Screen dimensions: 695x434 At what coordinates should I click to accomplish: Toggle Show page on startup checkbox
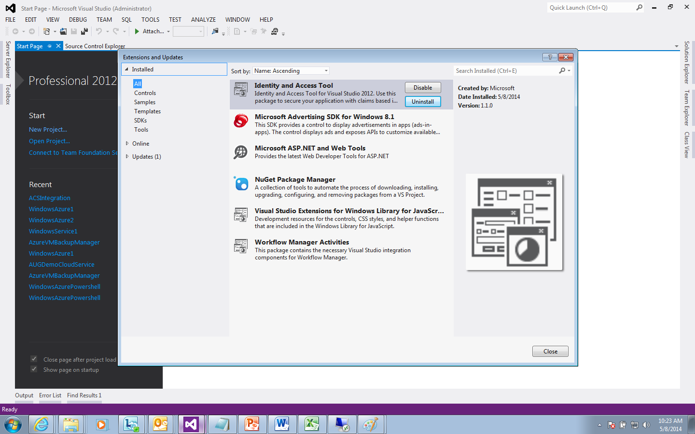34,369
